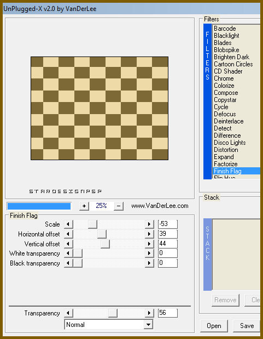Click the Black transparency slider thumb
The height and width of the screenshot is (339, 263).
78,263
